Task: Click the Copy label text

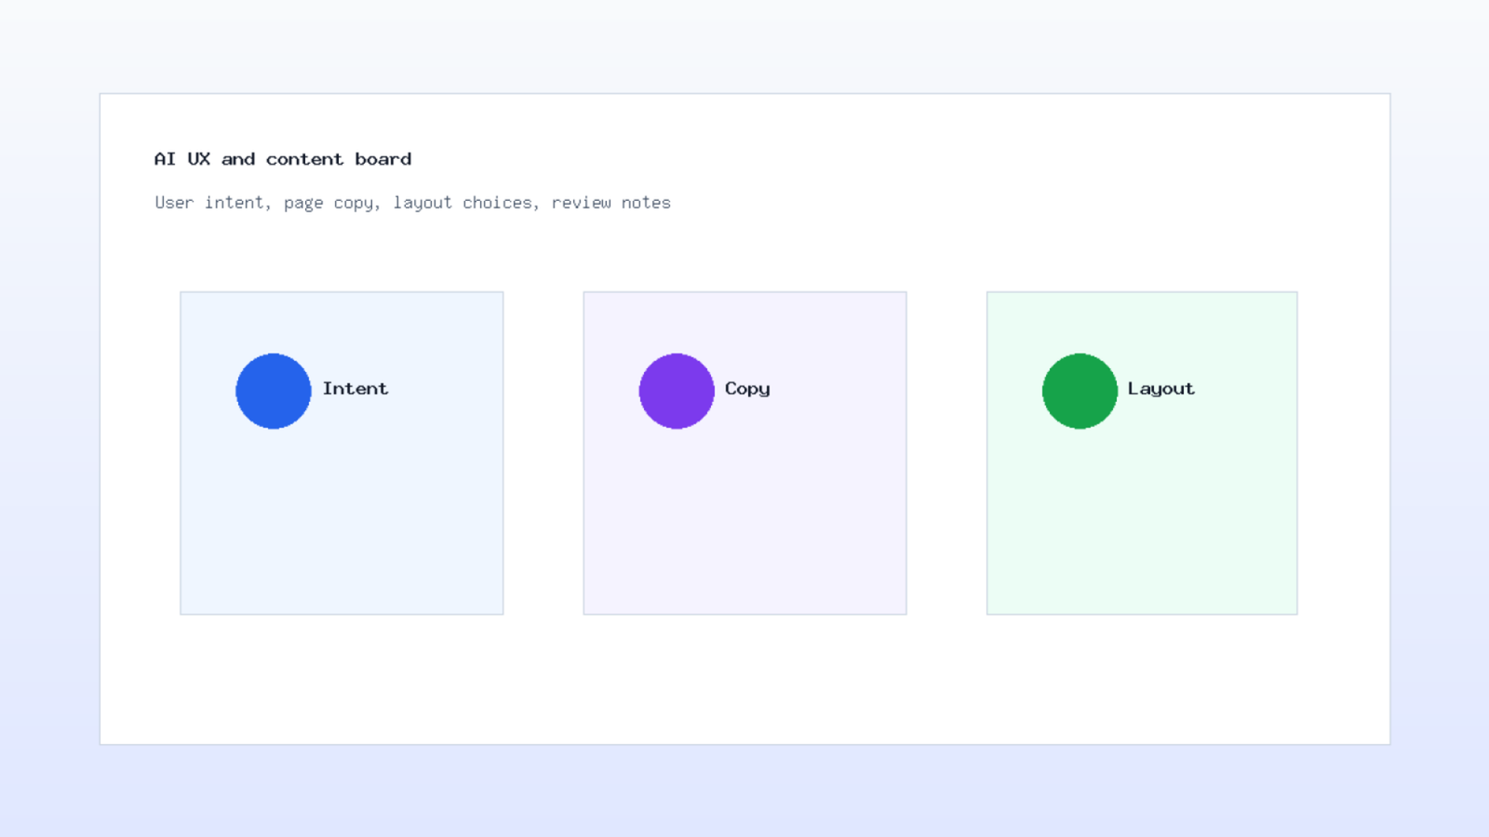Action: (x=747, y=390)
